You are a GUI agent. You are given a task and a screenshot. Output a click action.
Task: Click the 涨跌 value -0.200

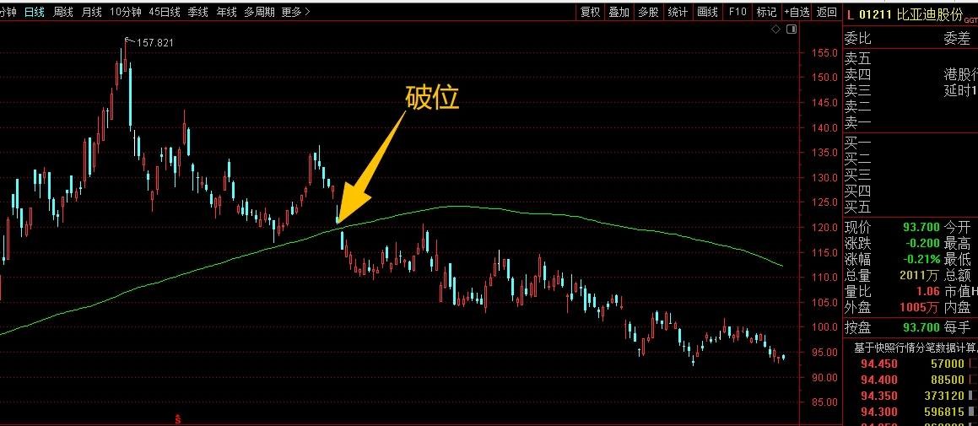coord(921,243)
